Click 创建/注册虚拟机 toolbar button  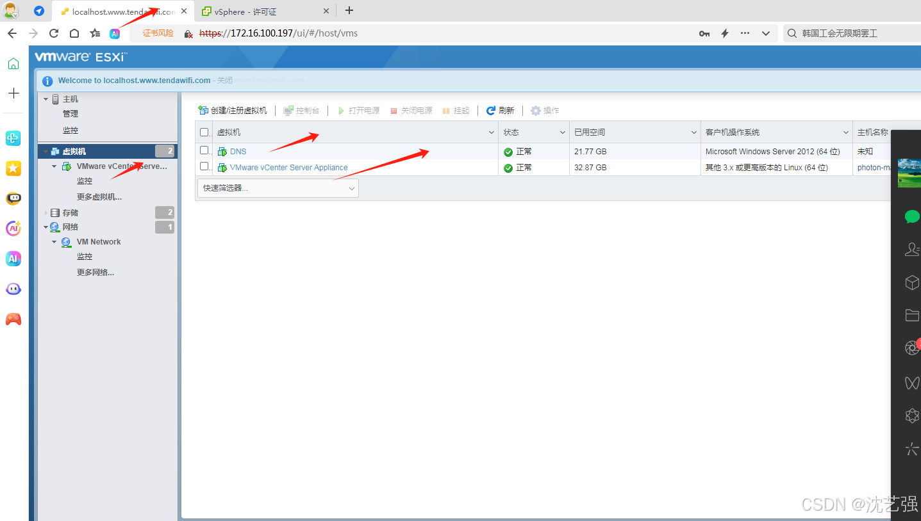point(232,111)
